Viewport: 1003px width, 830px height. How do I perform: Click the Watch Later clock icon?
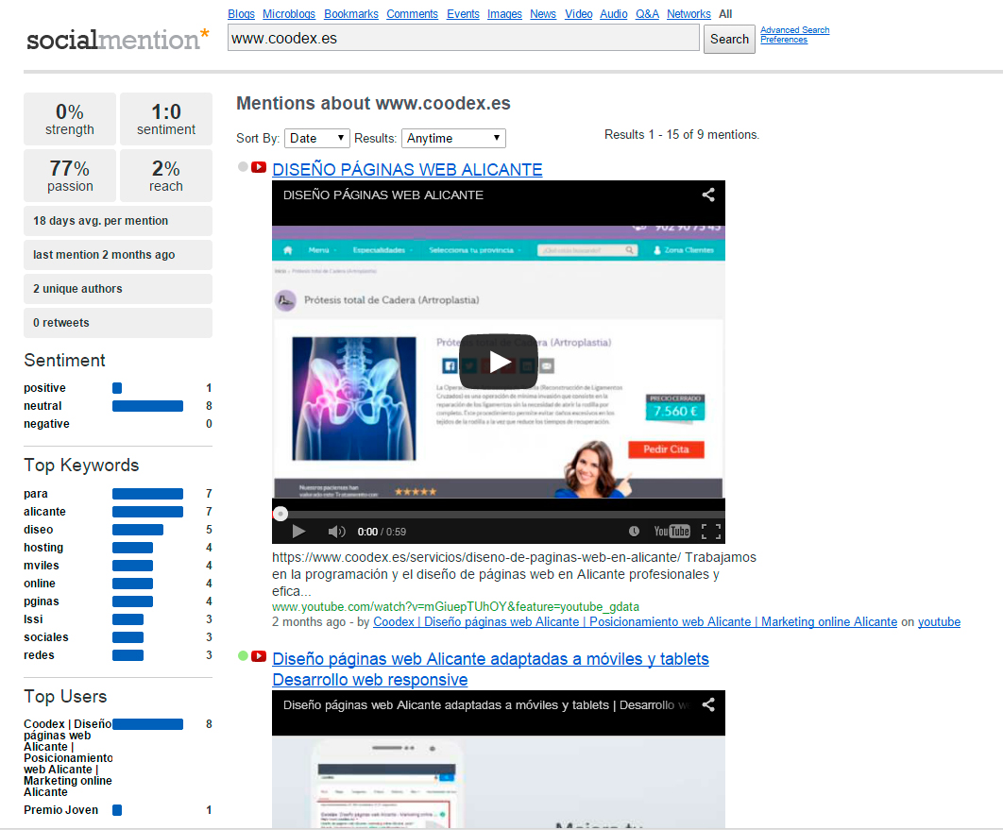(x=634, y=532)
